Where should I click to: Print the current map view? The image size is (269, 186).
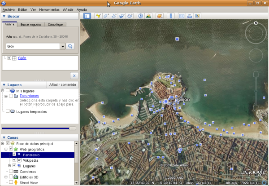tap(190, 16)
